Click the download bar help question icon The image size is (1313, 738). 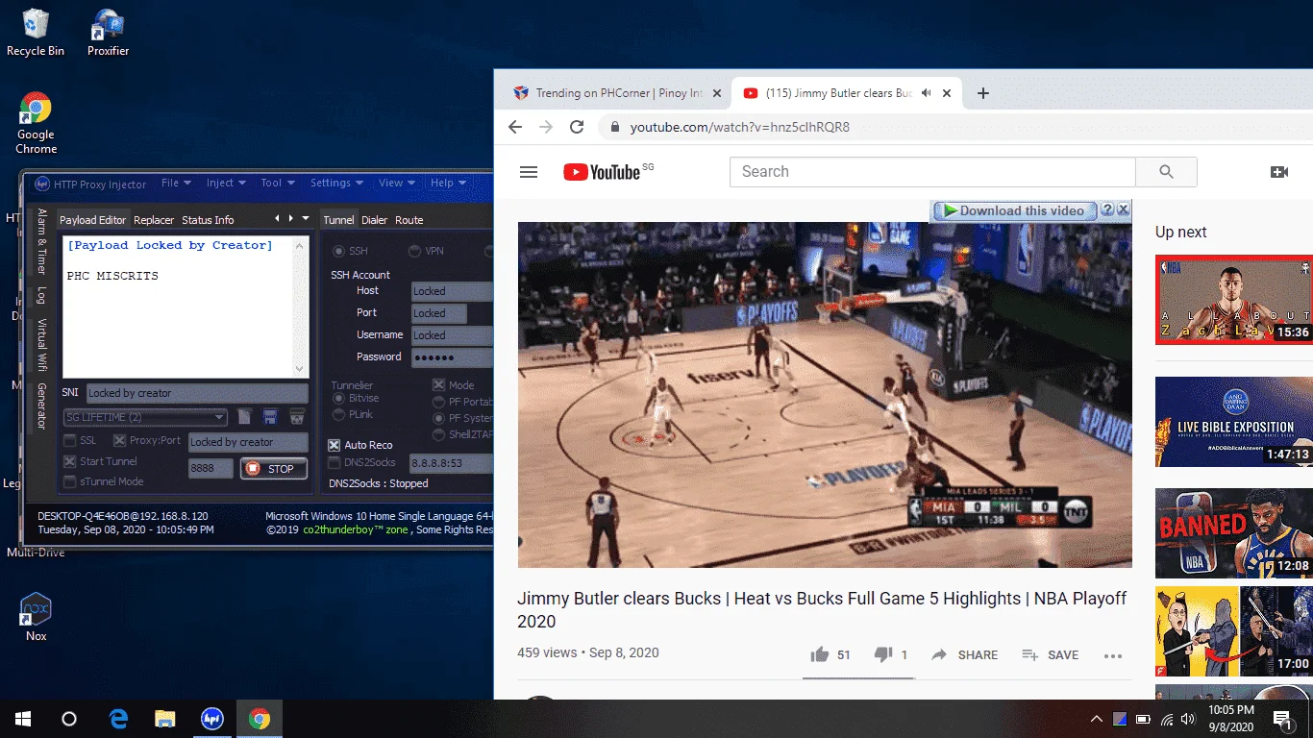1107,209
